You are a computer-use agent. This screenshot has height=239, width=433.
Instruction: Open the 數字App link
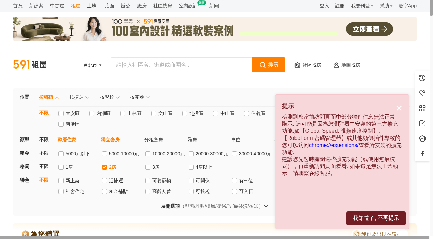(407, 6)
